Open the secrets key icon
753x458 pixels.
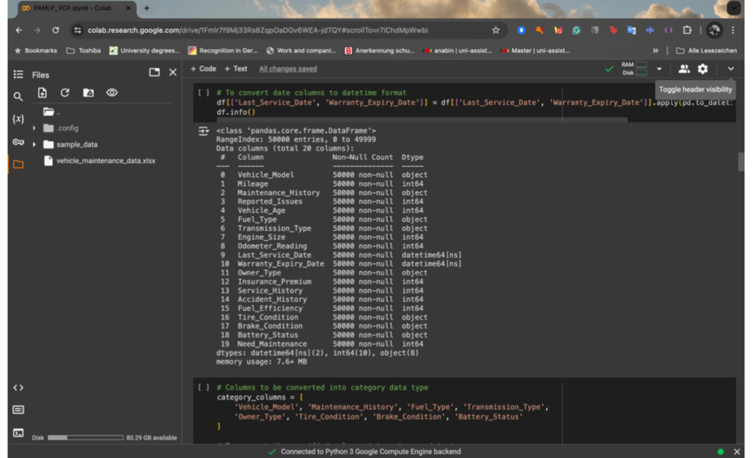click(x=18, y=142)
